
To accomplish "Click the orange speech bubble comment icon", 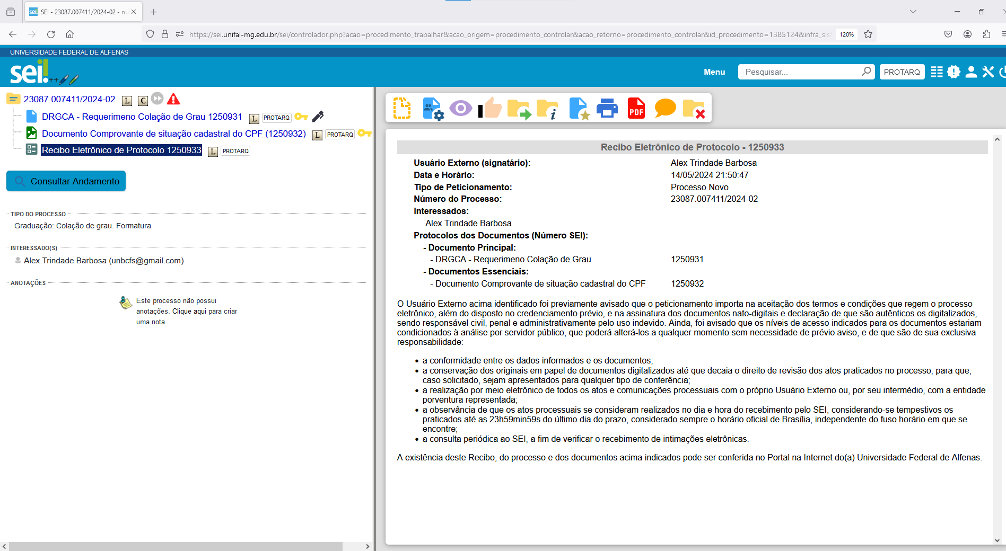I will click(x=665, y=108).
